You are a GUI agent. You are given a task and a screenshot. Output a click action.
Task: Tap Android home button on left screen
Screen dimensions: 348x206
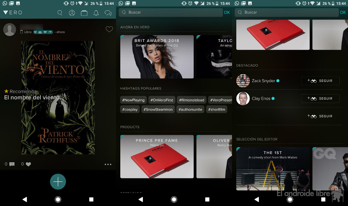point(58,199)
